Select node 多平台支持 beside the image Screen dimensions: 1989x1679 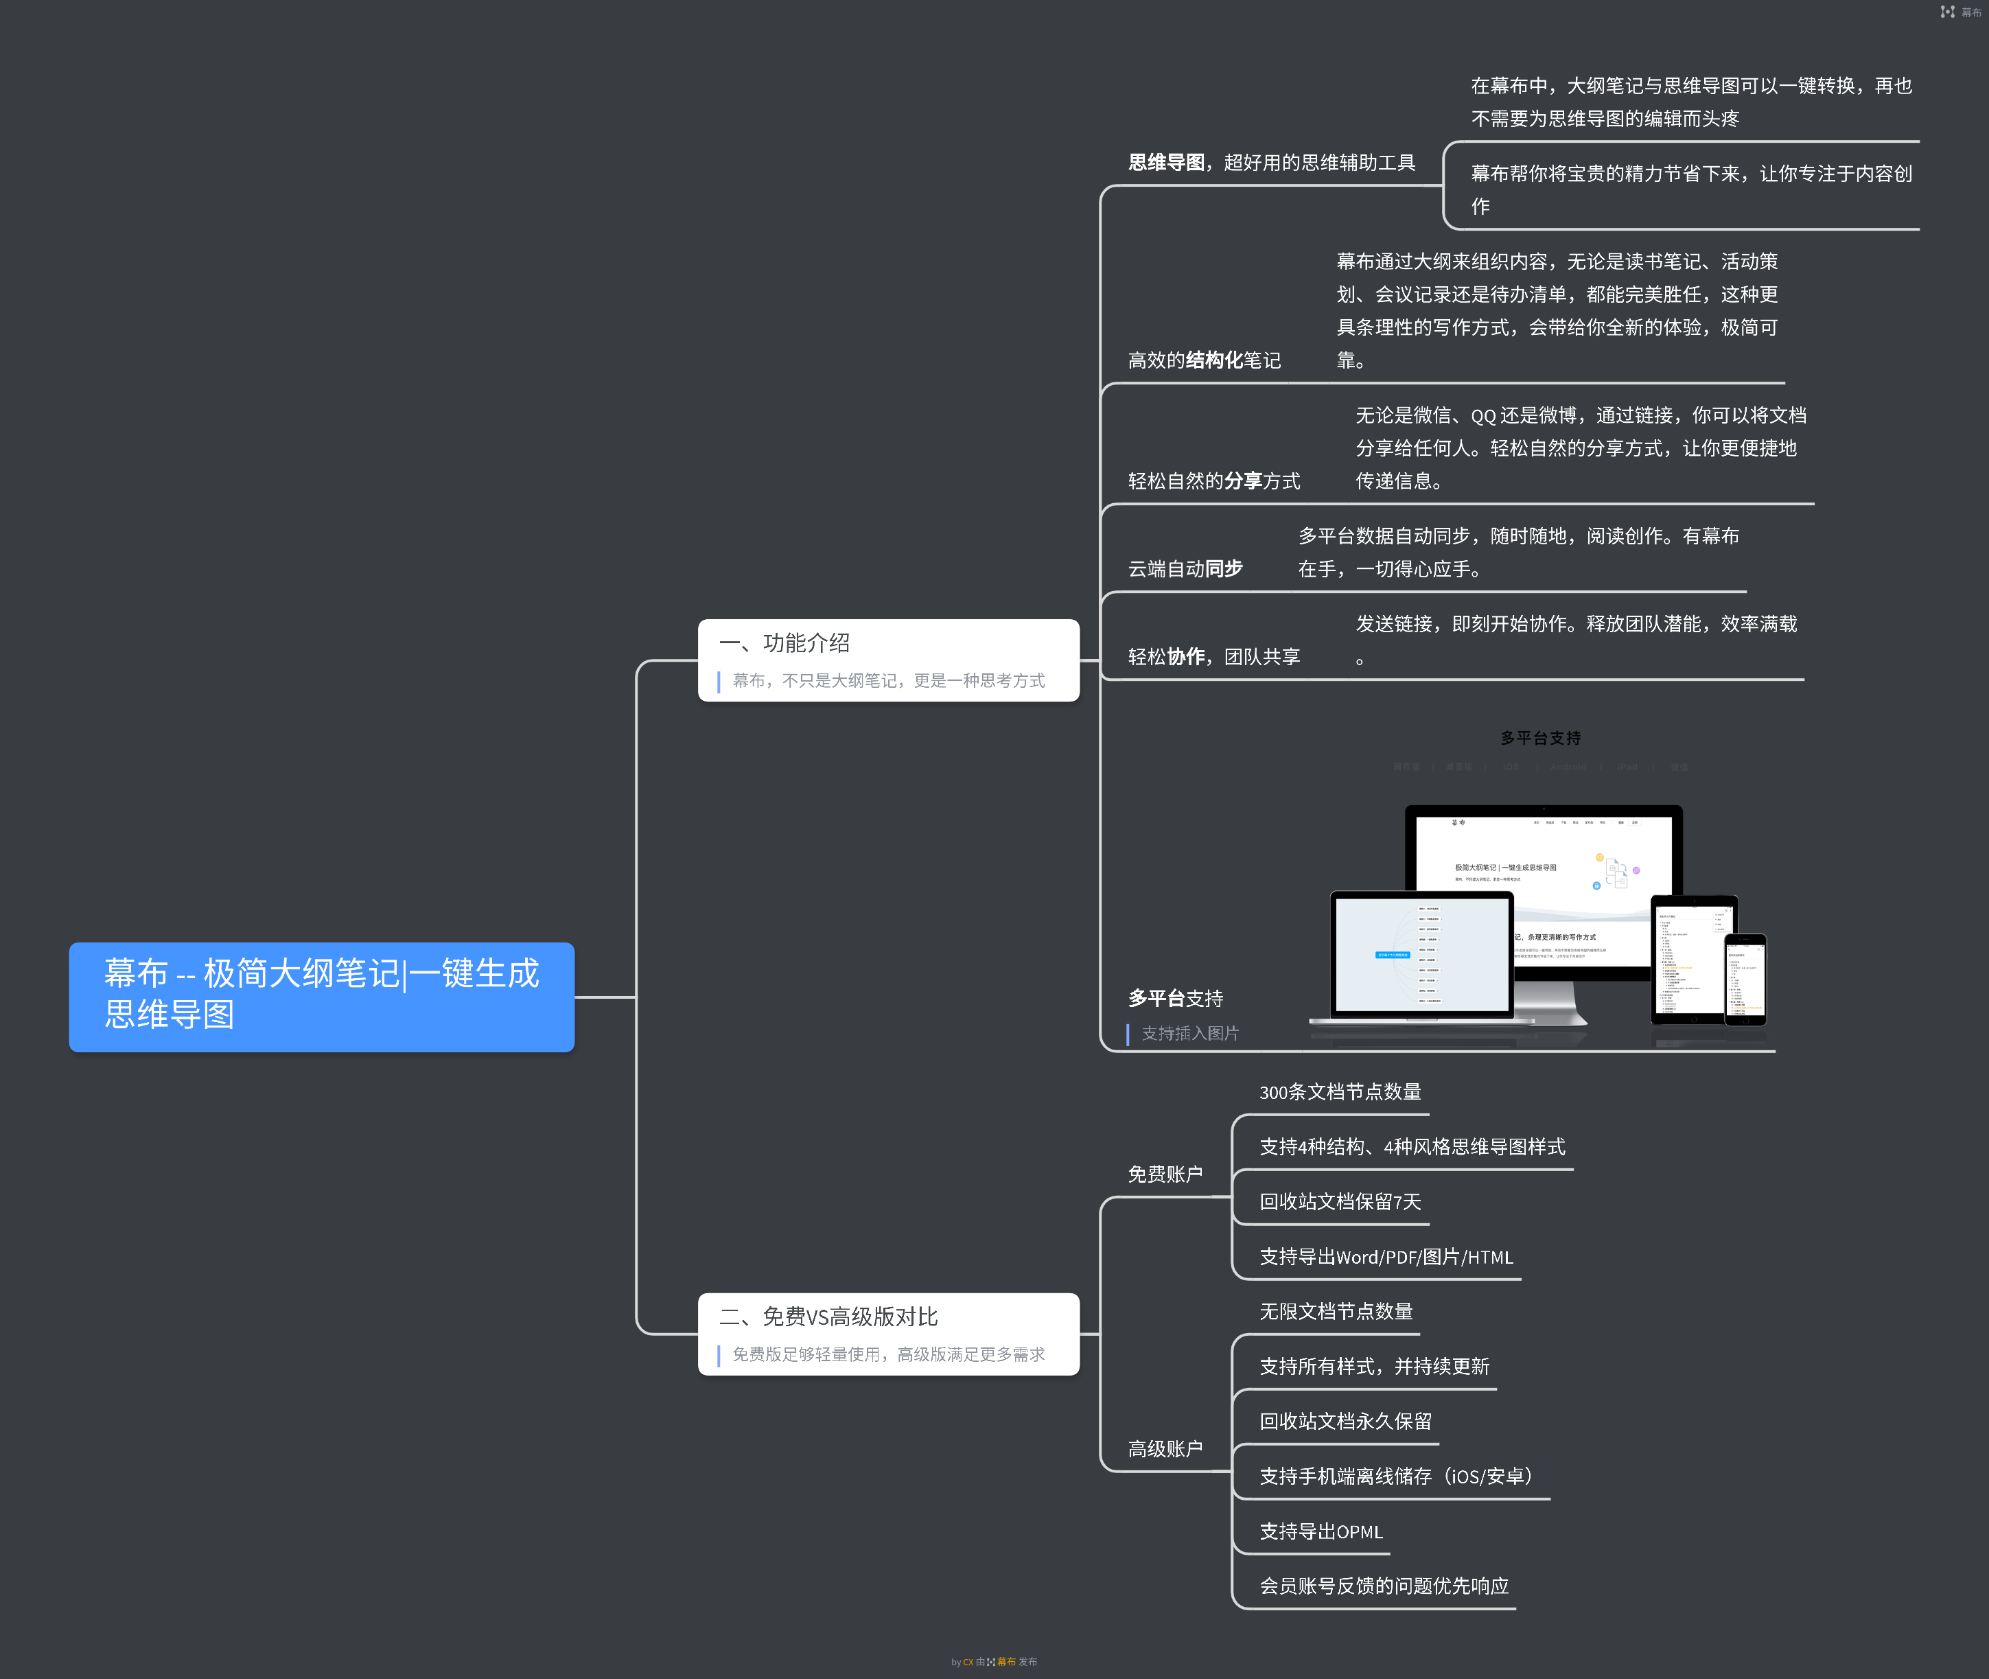[x=1175, y=997]
